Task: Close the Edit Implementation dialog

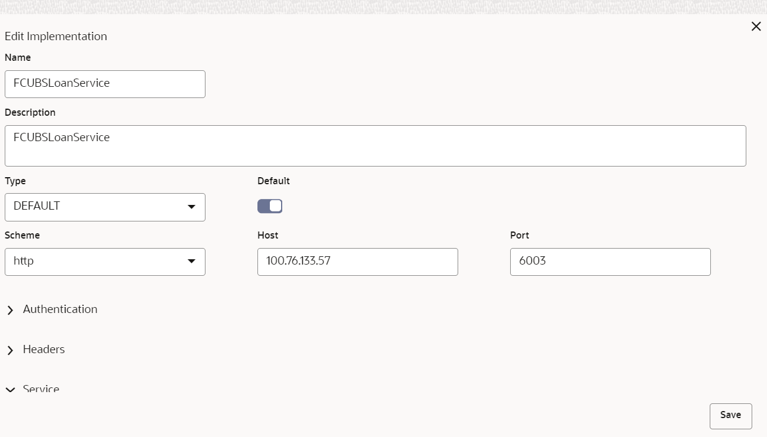Action: (x=756, y=27)
